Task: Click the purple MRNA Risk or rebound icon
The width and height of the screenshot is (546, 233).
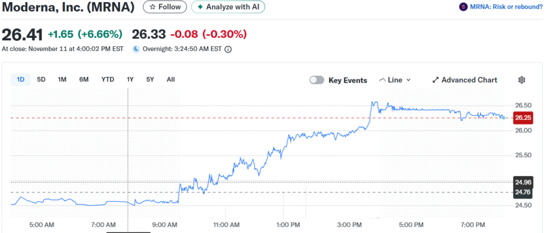Action: tap(463, 7)
